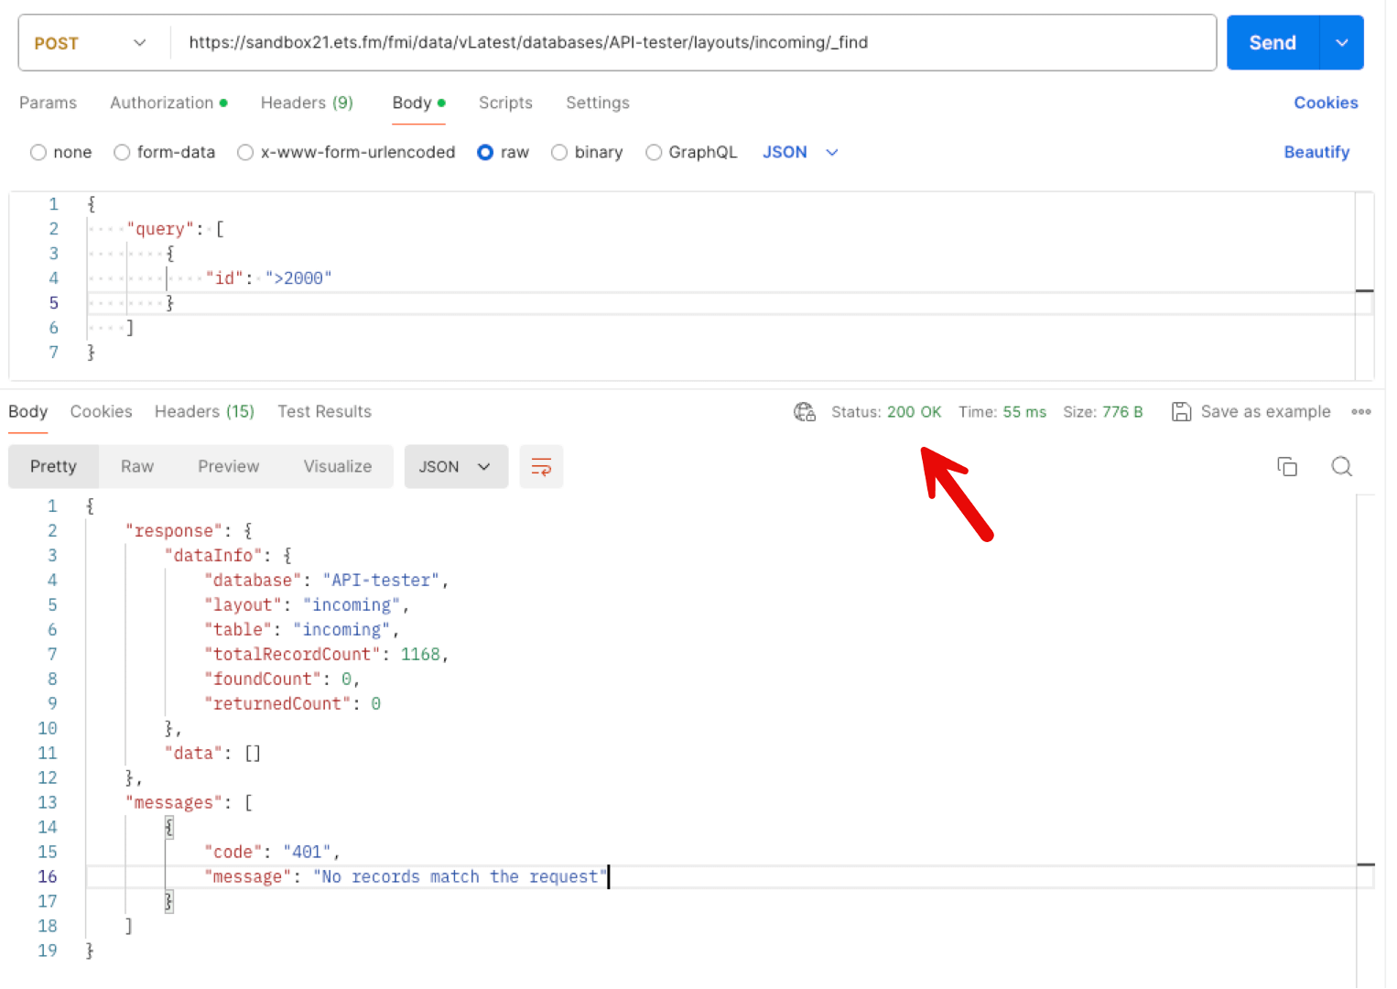Click the Beautify link
The height and width of the screenshot is (989, 1397).
[1316, 153]
